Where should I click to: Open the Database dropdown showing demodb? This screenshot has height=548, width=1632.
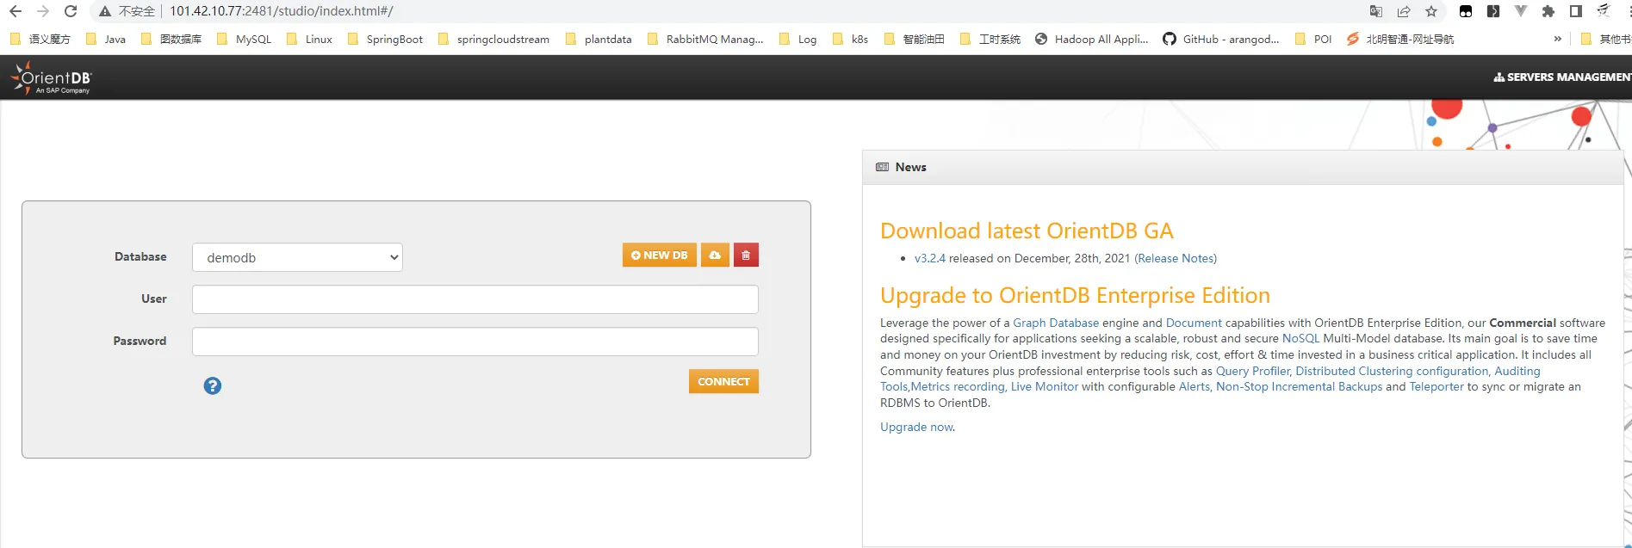point(297,257)
